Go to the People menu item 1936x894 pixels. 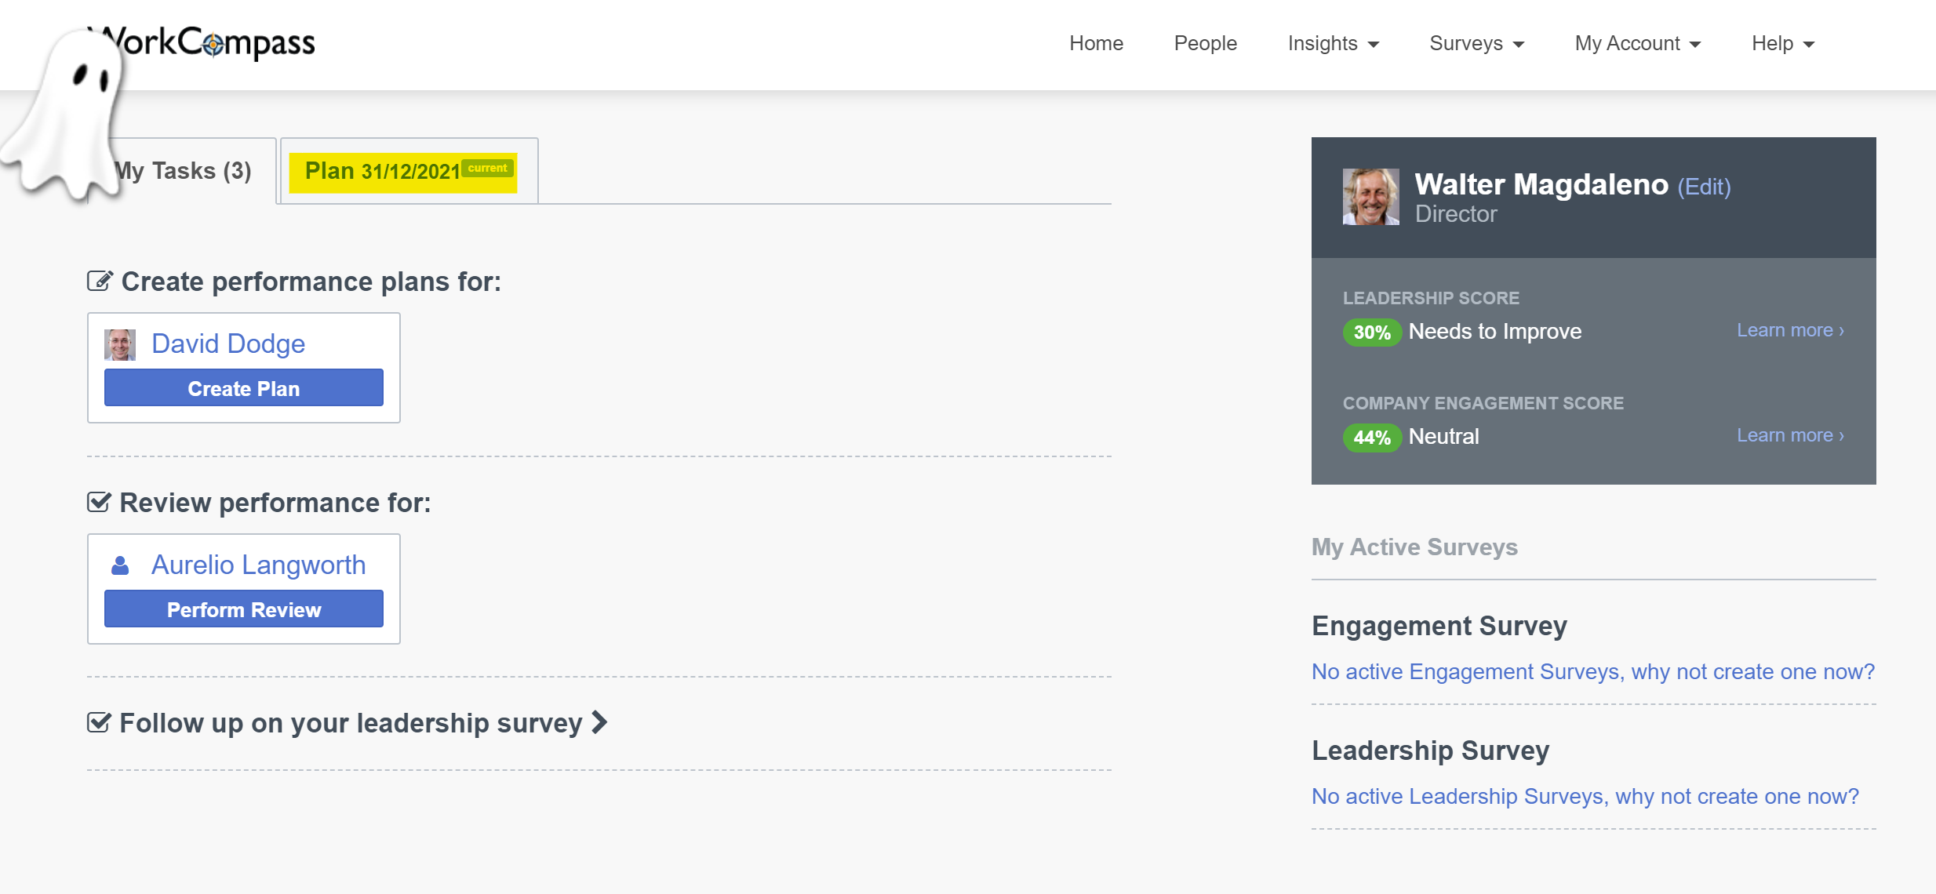[1205, 44]
